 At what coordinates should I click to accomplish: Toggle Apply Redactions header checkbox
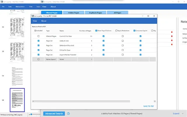click(x=116, y=31)
